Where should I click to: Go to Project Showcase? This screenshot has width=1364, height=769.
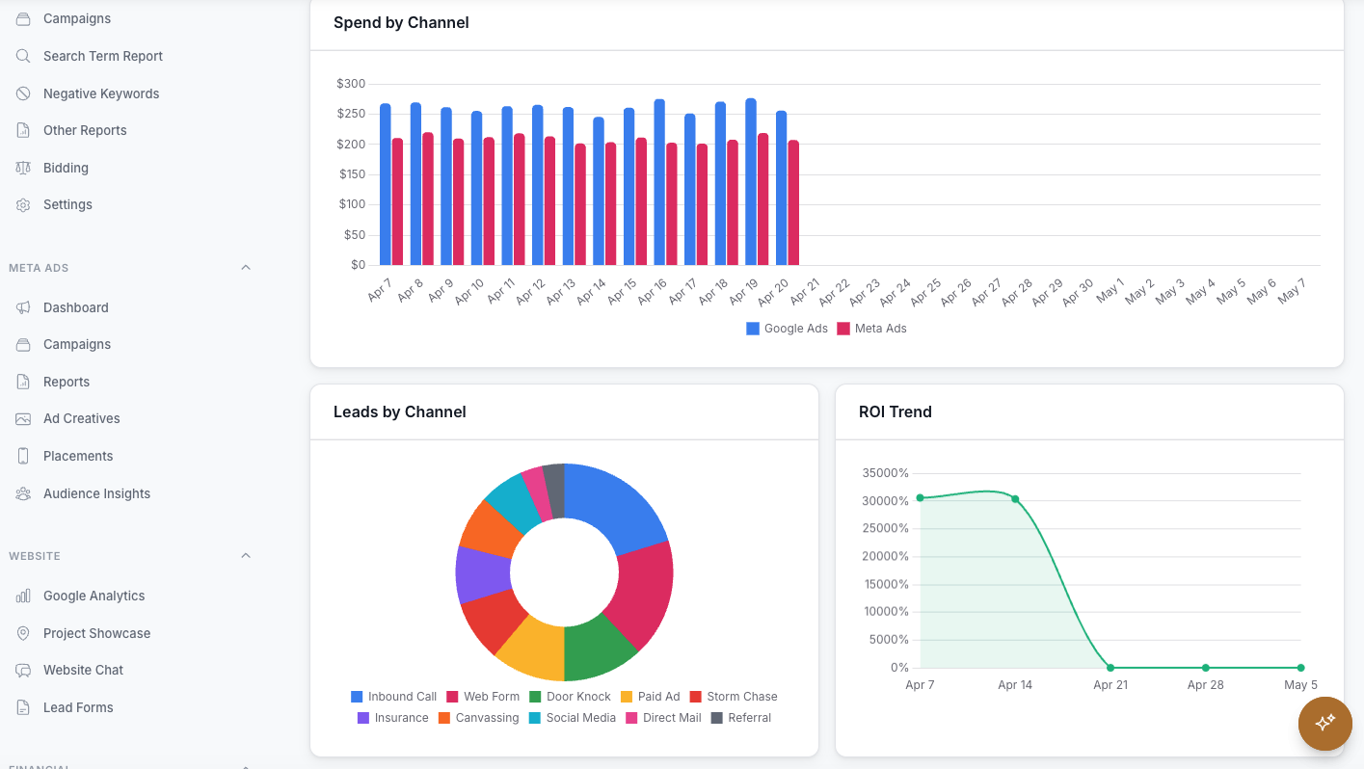pyautogui.click(x=96, y=633)
